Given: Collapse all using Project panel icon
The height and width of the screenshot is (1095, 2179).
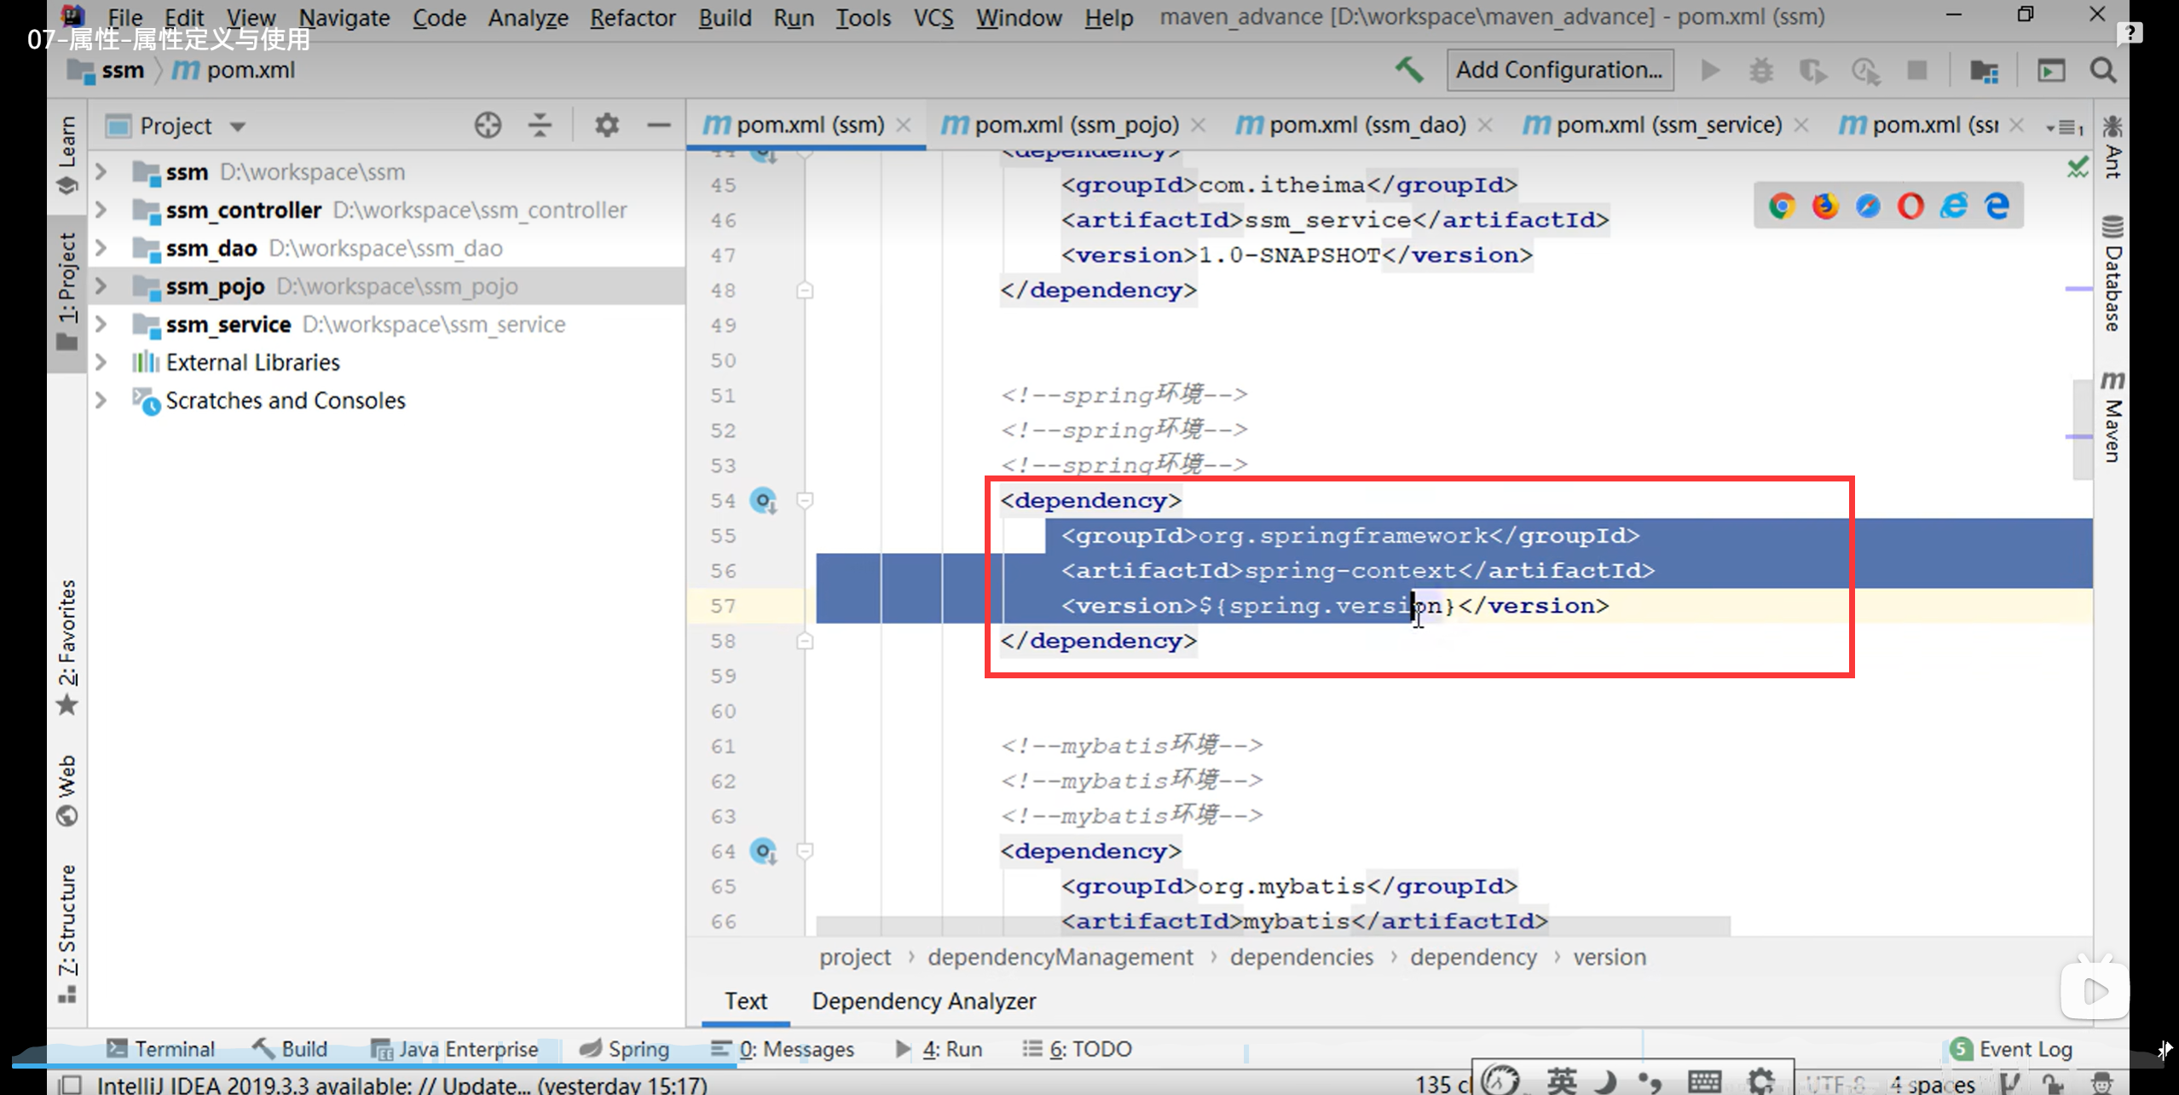Looking at the screenshot, I should [x=540, y=126].
